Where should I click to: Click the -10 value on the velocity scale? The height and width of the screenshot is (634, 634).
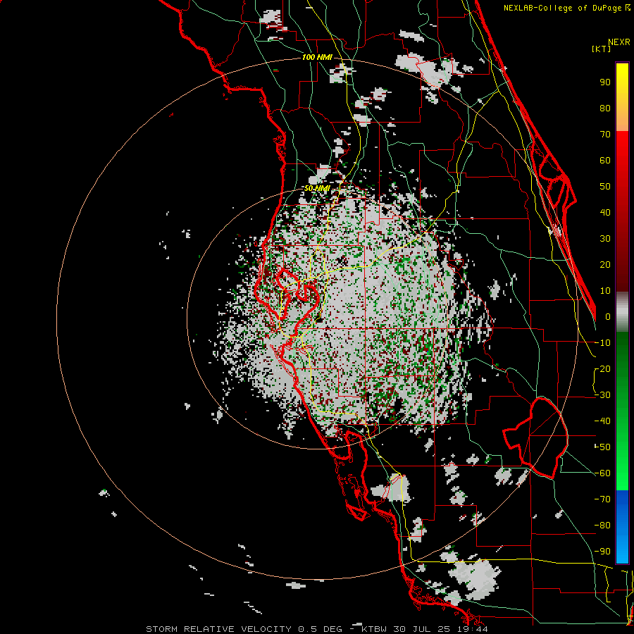coord(602,343)
